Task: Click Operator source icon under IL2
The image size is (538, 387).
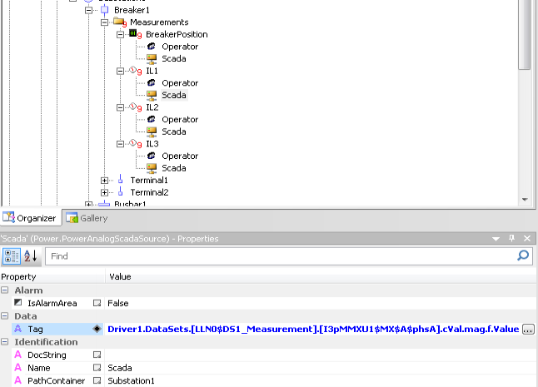Action: (152, 119)
